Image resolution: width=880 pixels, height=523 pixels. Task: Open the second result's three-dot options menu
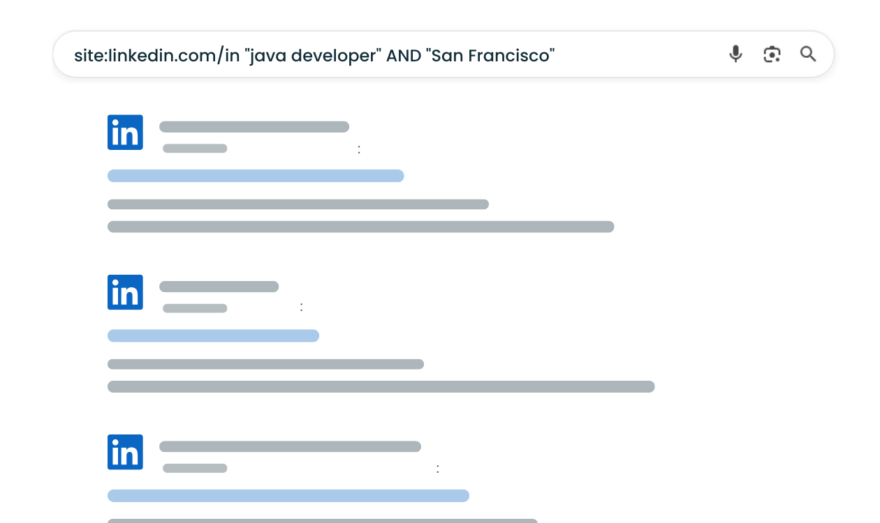[x=302, y=307]
